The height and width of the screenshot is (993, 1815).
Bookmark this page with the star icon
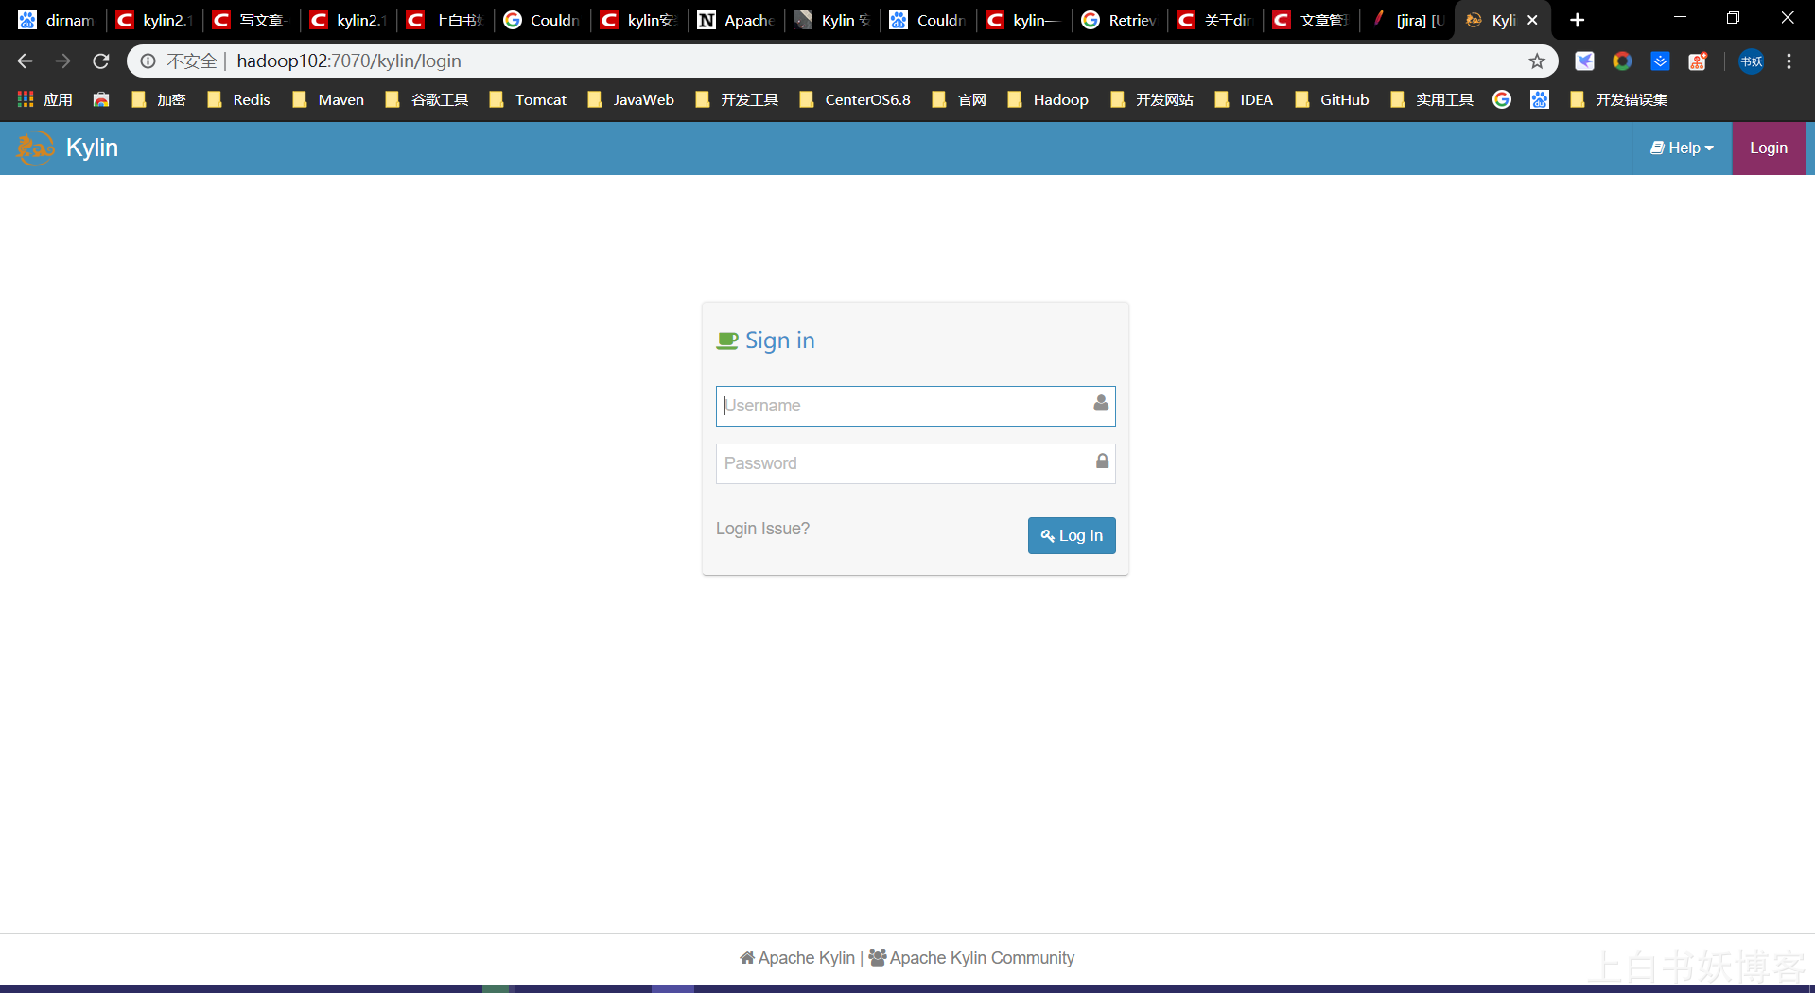(x=1537, y=61)
